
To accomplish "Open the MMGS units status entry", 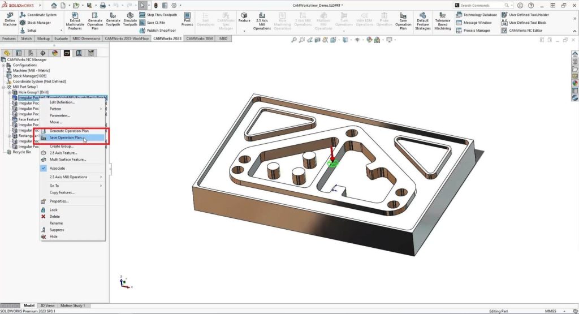I will pos(551,311).
